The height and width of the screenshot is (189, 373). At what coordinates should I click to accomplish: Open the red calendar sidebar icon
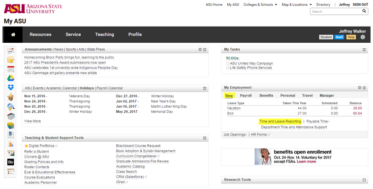(x=10, y=69)
